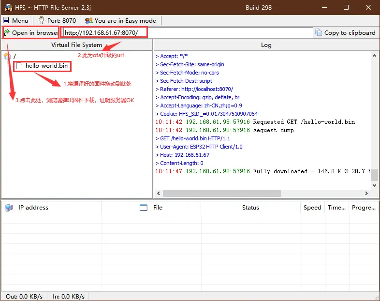Click the Port: 8070 button
380x301 pixels.
(x=57, y=20)
